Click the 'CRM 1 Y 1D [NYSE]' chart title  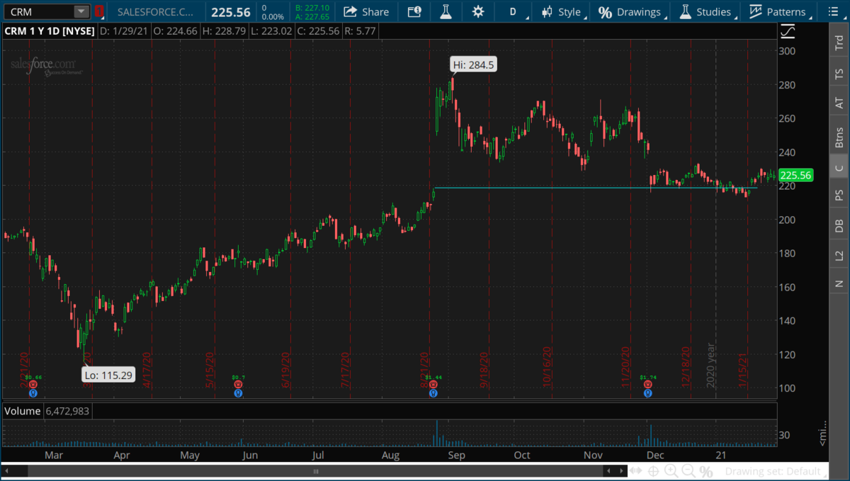pyautogui.click(x=49, y=31)
